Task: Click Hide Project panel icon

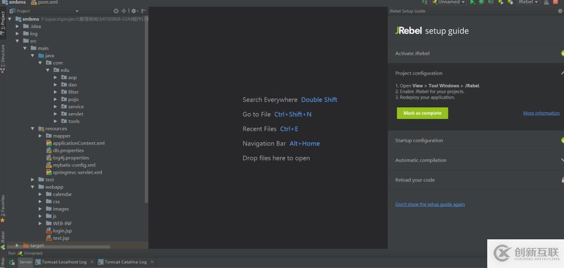Action: pos(144,11)
